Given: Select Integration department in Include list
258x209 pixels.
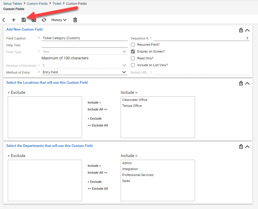Looking at the screenshot, I should pos(130,169).
